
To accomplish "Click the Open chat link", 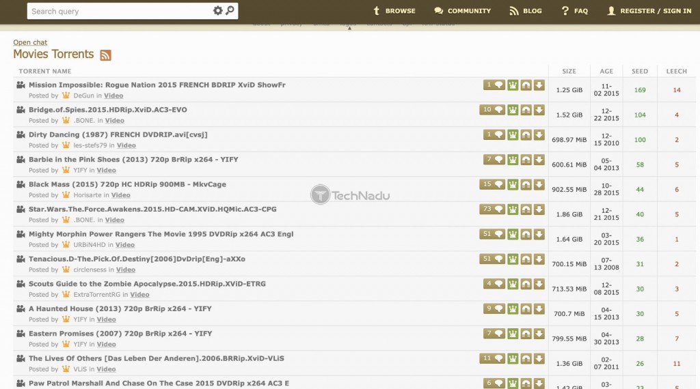I will pyautogui.click(x=30, y=42).
